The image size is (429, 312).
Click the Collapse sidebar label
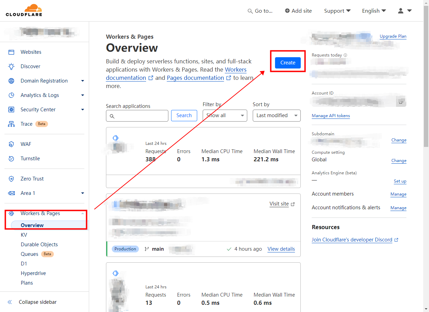click(38, 302)
